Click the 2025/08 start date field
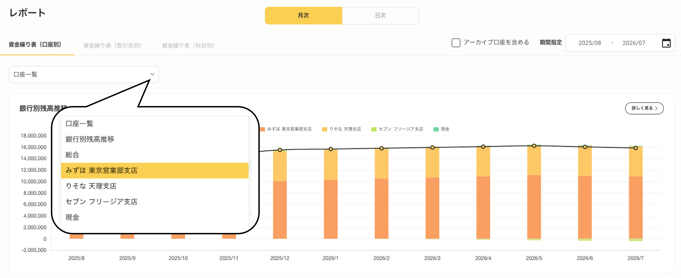681x278 pixels. click(x=589, y=43)
